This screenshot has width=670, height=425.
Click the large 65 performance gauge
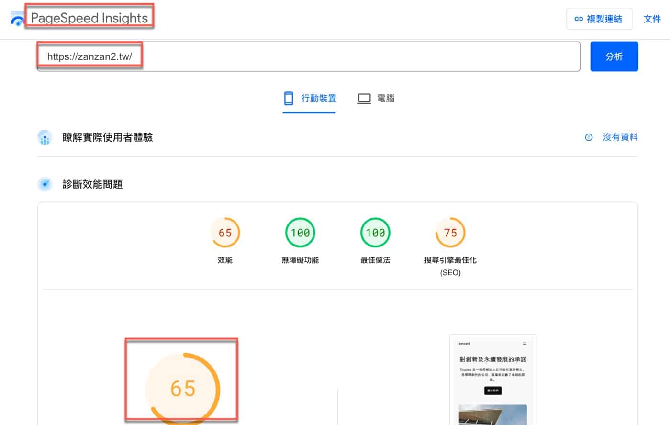(183, 389)
